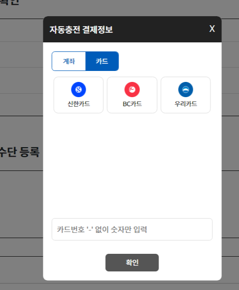Focus the 카드번호 input field
239x290 pixels.
coord(132,230)
